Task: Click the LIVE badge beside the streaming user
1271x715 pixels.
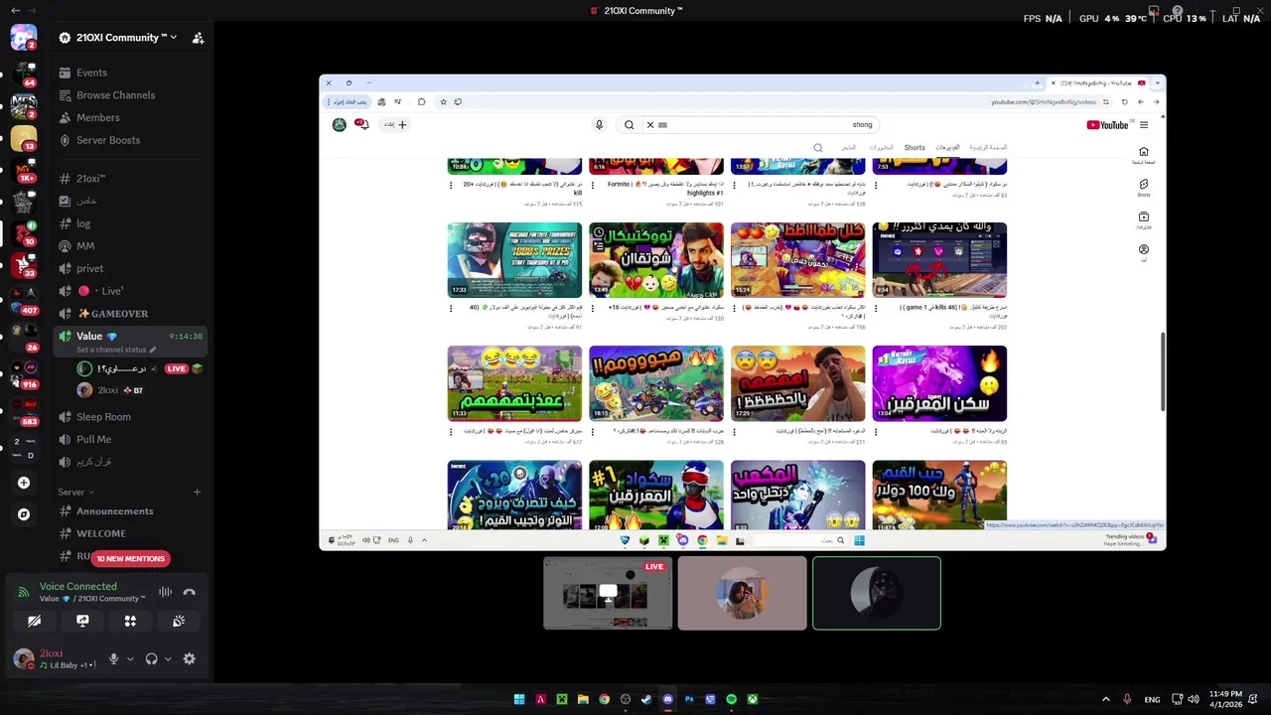Action: click(176, 368)
